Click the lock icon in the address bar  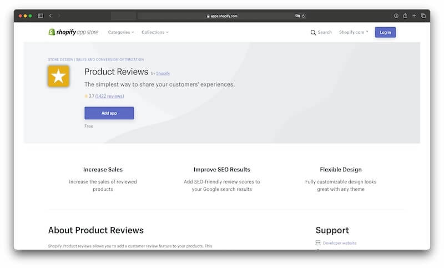pos(208,16)
